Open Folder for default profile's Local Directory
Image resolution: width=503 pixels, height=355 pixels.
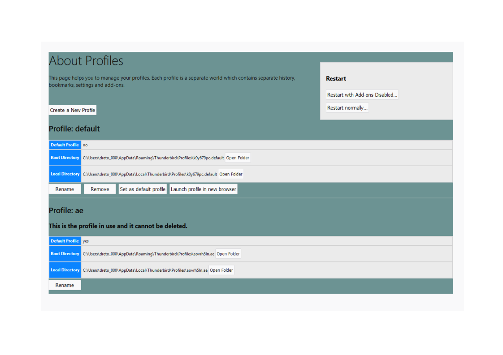pyautogui.click(x=231, y=174)
